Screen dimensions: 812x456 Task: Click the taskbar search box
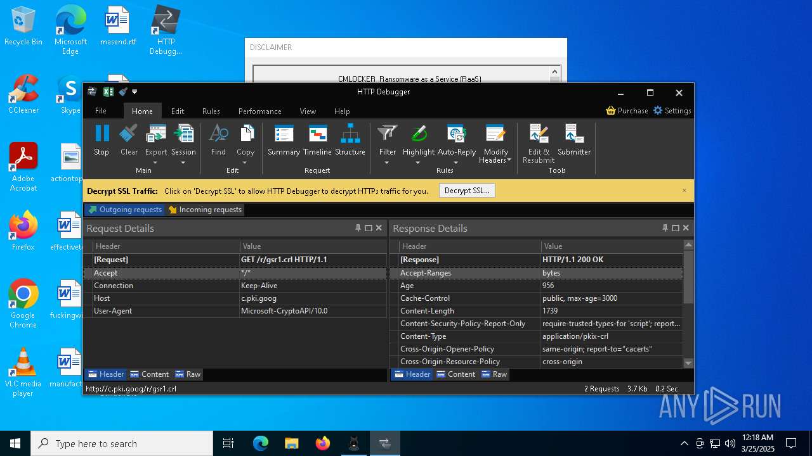coord(122,443)
